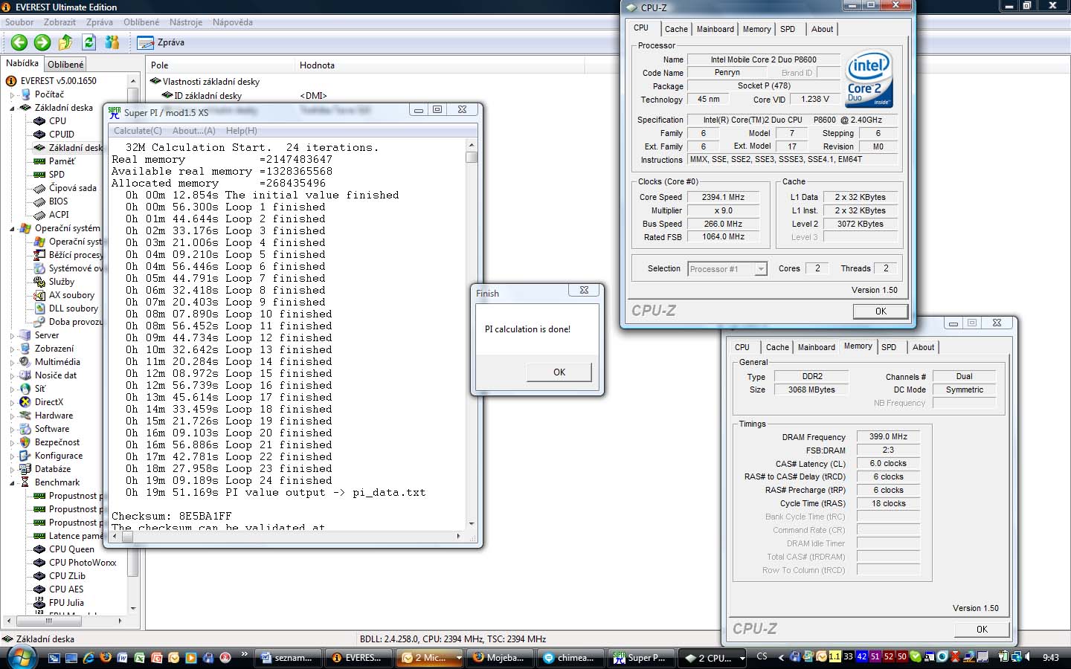Click the Super PI vertical scrollbar
The width and height of the screenshot is (1071, 669).
pyautogui.click(x=472, y=332)
